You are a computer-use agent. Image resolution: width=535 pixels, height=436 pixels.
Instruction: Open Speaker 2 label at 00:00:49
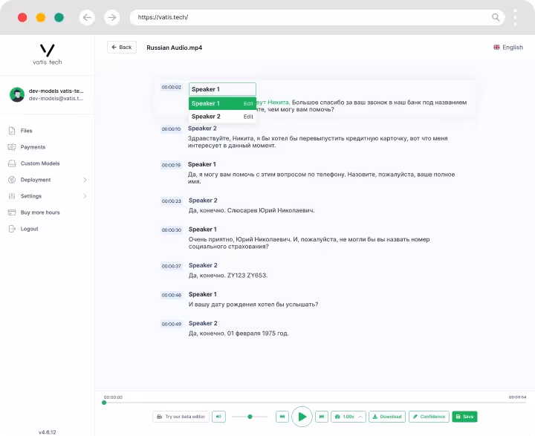click(x=203, y=323)
